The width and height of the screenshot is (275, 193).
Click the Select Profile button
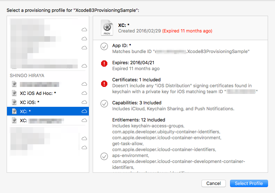click(249, 183)
